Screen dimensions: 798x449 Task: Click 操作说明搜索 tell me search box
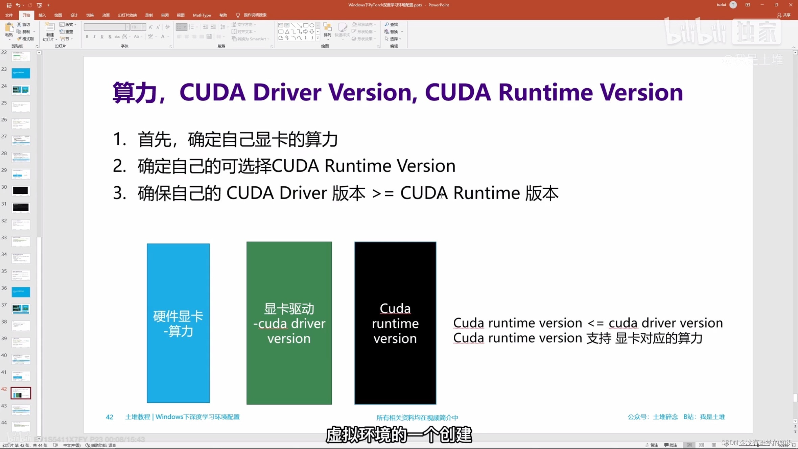point(252,15)
